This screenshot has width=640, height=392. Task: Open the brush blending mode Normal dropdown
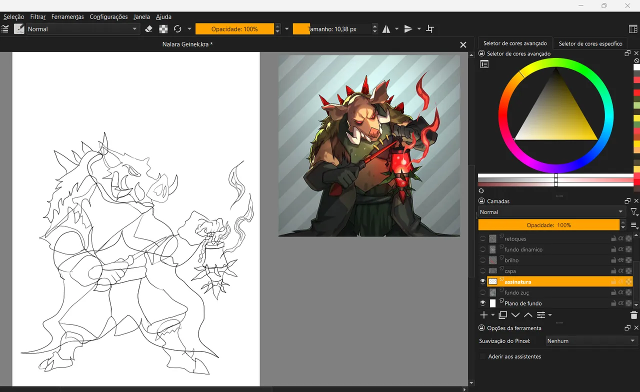tap(83, 29)
